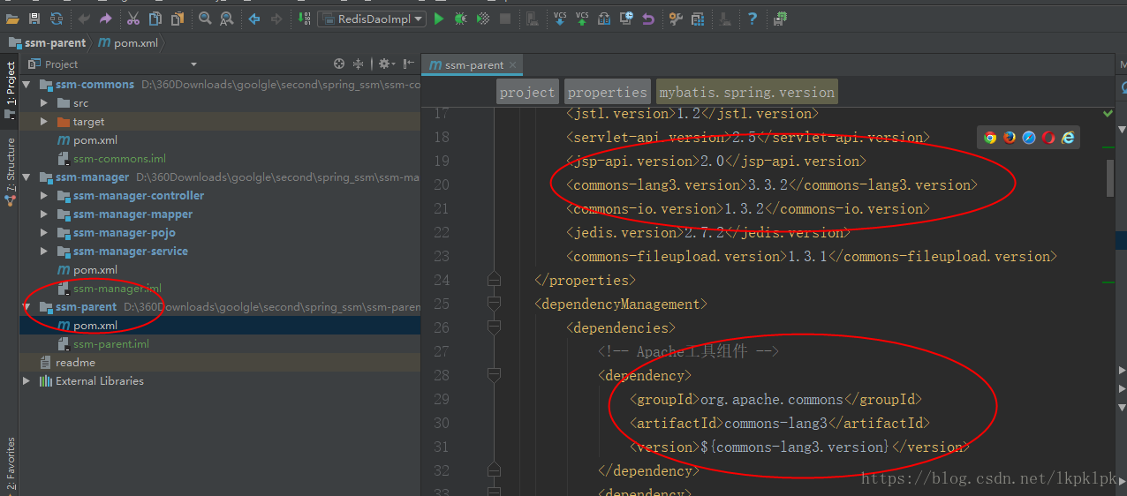Open Replace with the magnifier-A icon
Image resolution: width=1127 pixels, height=496 pixels.
tap(227, 18)
